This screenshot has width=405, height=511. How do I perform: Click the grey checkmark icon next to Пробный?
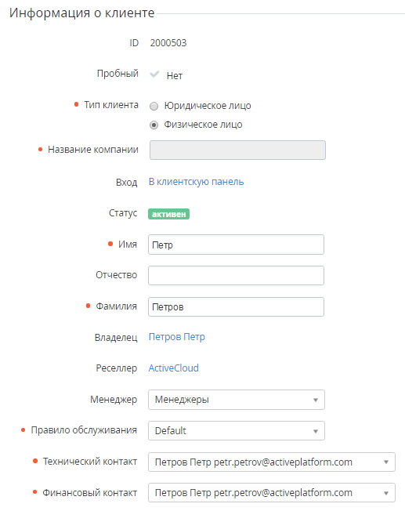pyautogui.click(x=154, y=74)
